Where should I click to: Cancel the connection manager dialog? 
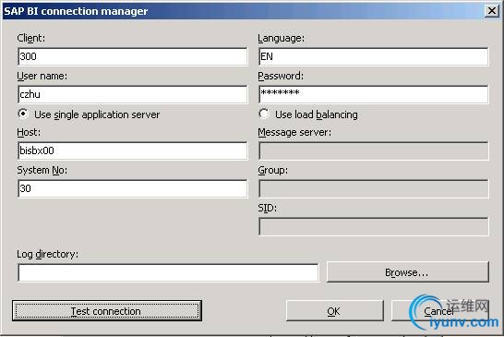pos(439,311)
